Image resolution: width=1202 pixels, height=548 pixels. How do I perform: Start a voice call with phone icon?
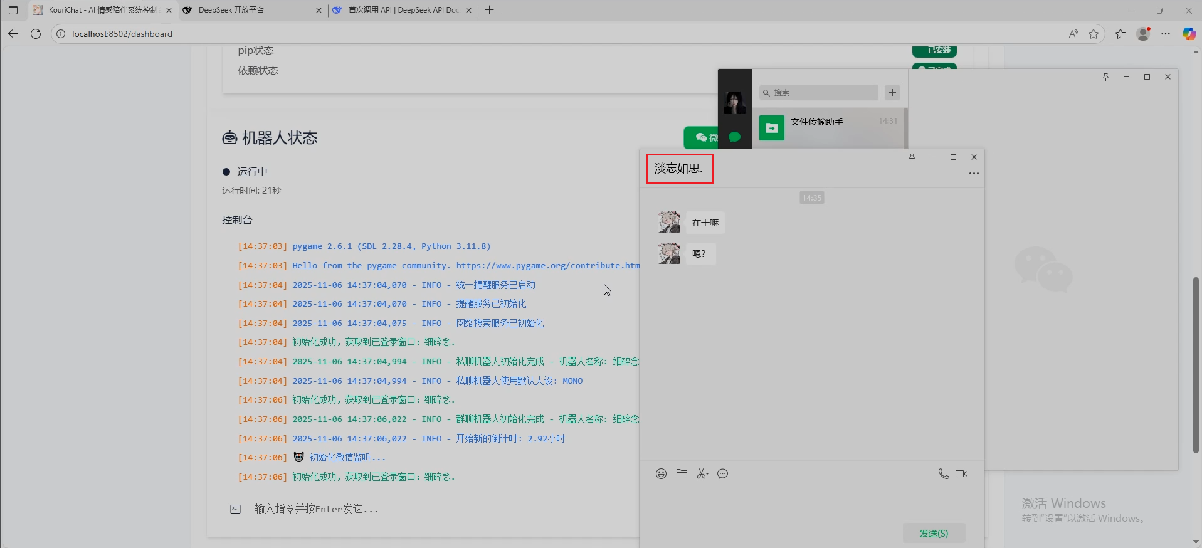click(943, 474)
